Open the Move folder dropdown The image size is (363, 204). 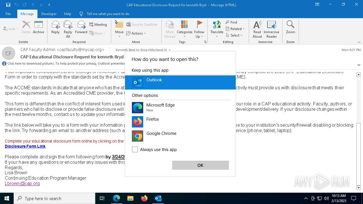tap(119, 29)
